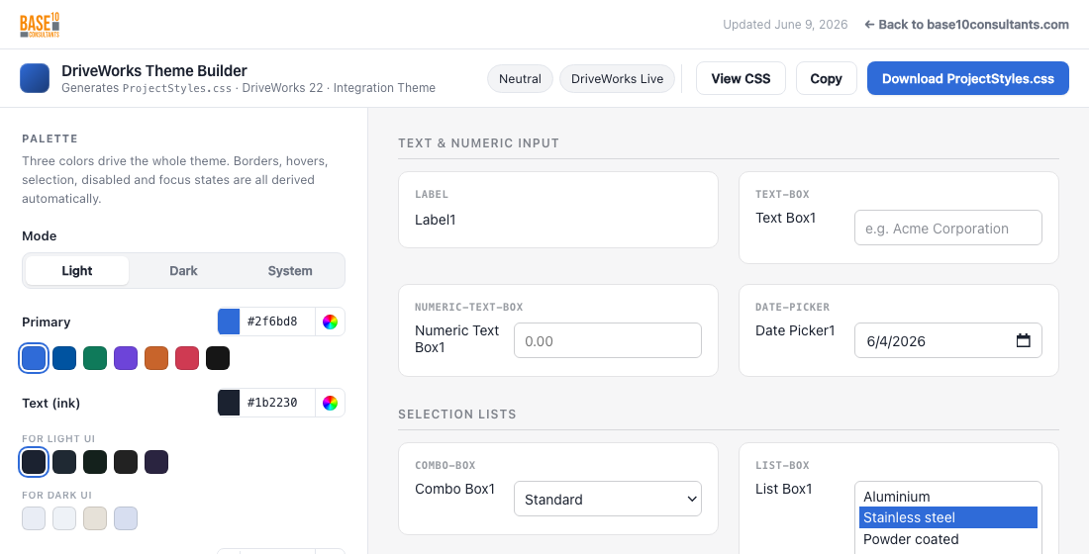The height and width of the screenshot is (554, 1089).
Task: Select the Neutral preset pill
Action: coord(520,78)
